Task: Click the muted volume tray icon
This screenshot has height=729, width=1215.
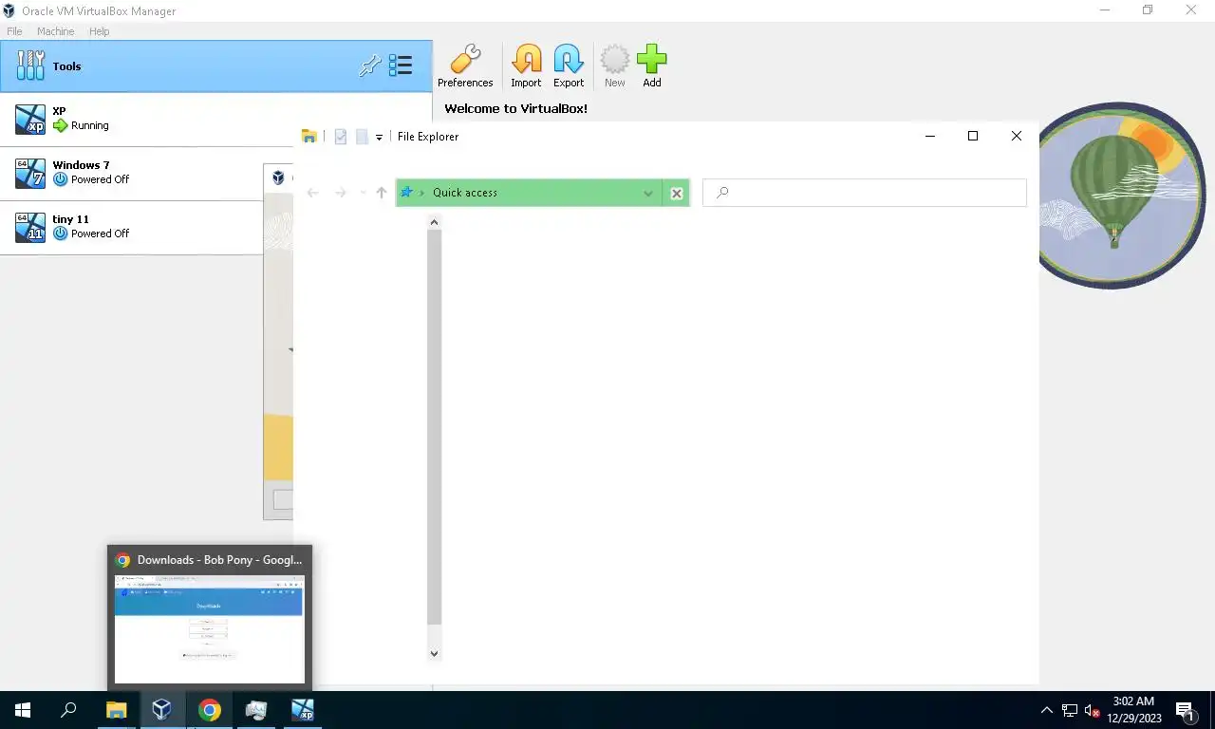Action: (x=1093, y=710)
